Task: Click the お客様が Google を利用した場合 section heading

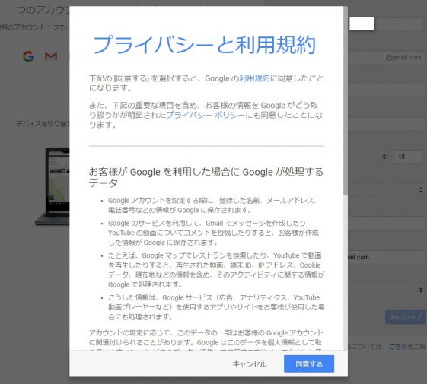Action: 206,177
